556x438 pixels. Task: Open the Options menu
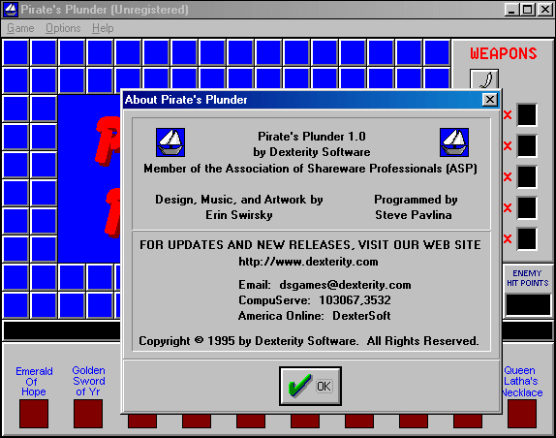point(63,28)
